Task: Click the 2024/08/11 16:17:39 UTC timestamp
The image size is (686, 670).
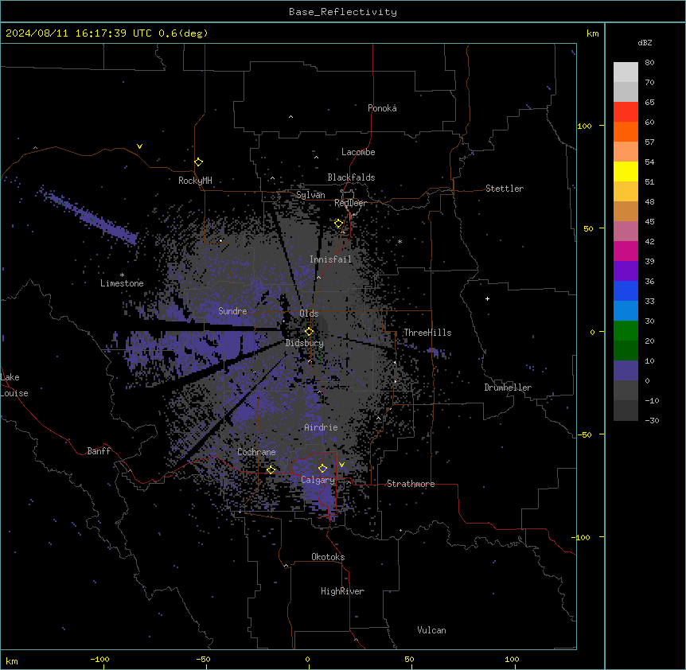Action: 78,33
